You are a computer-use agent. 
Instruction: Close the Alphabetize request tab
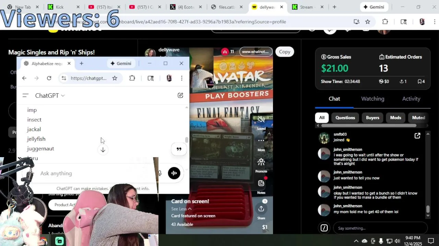[x=69, y=63]
